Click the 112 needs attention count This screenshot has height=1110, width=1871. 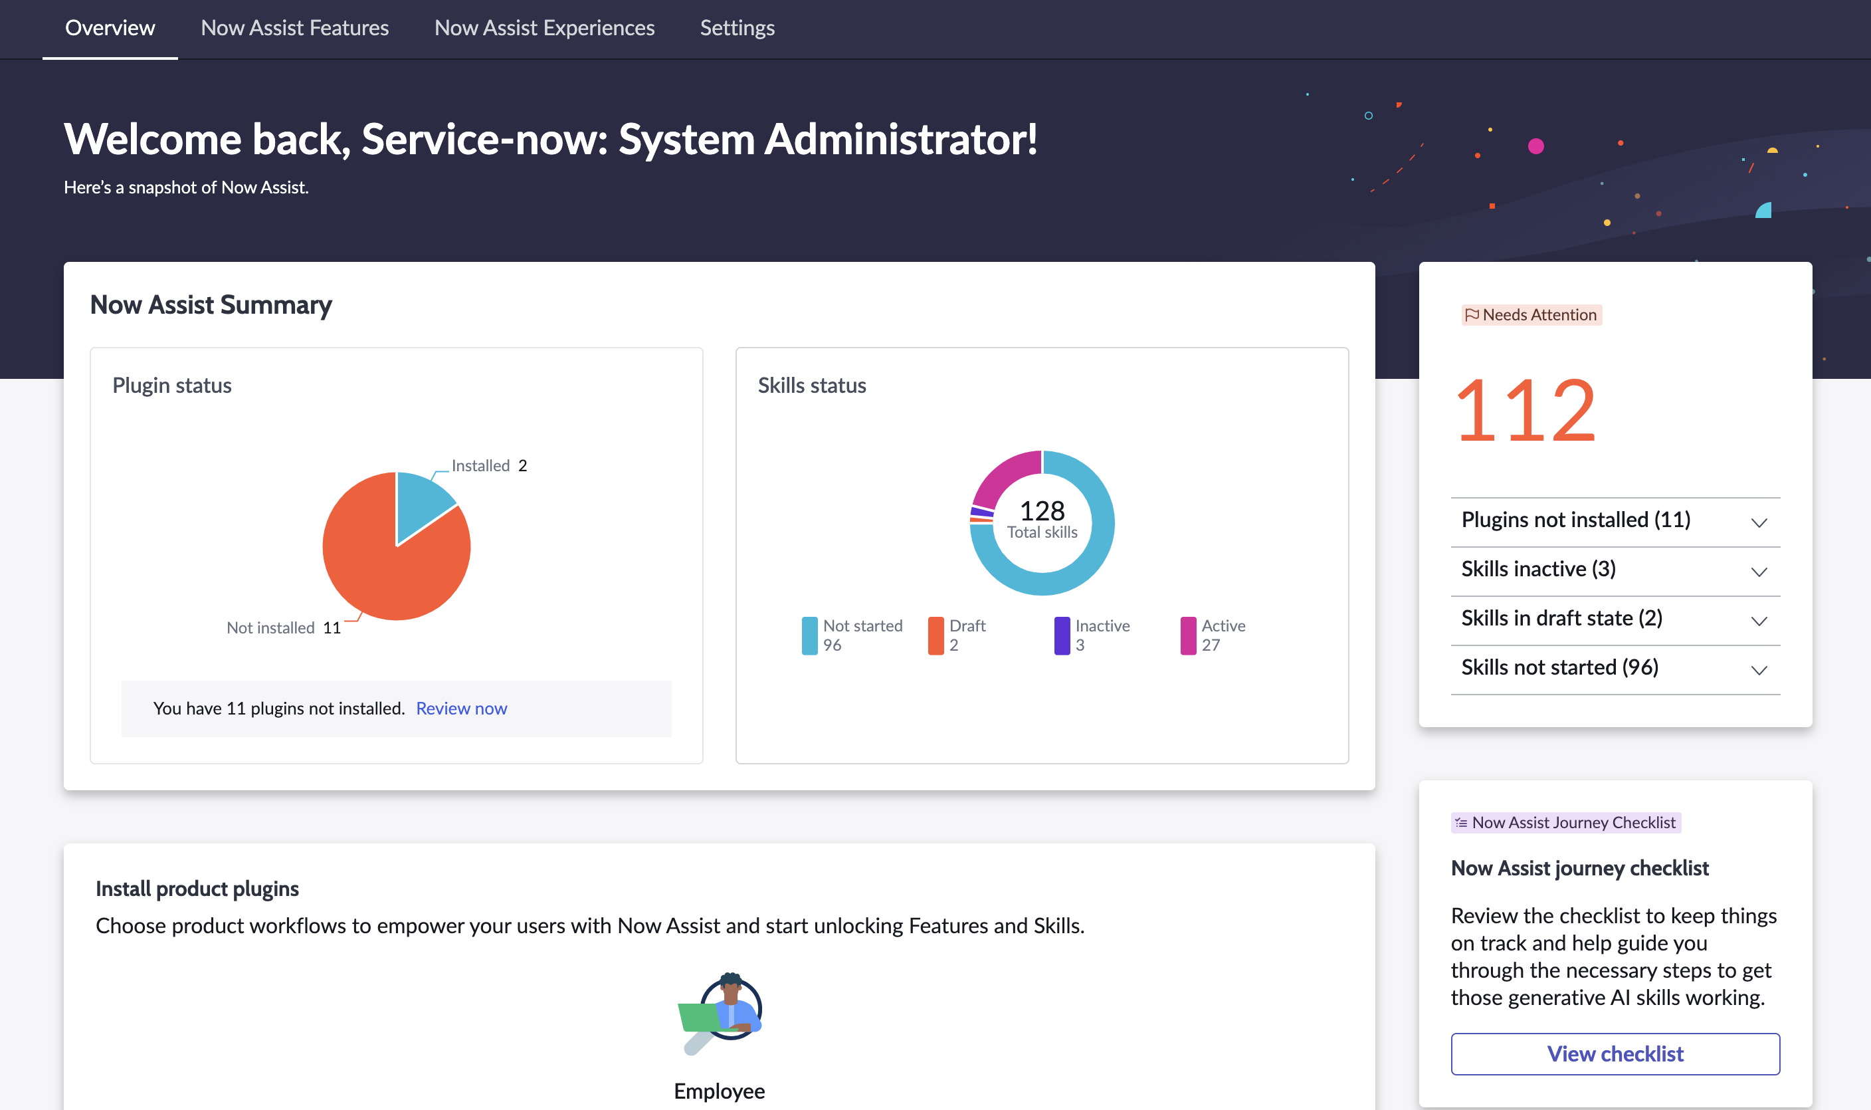1526,410
